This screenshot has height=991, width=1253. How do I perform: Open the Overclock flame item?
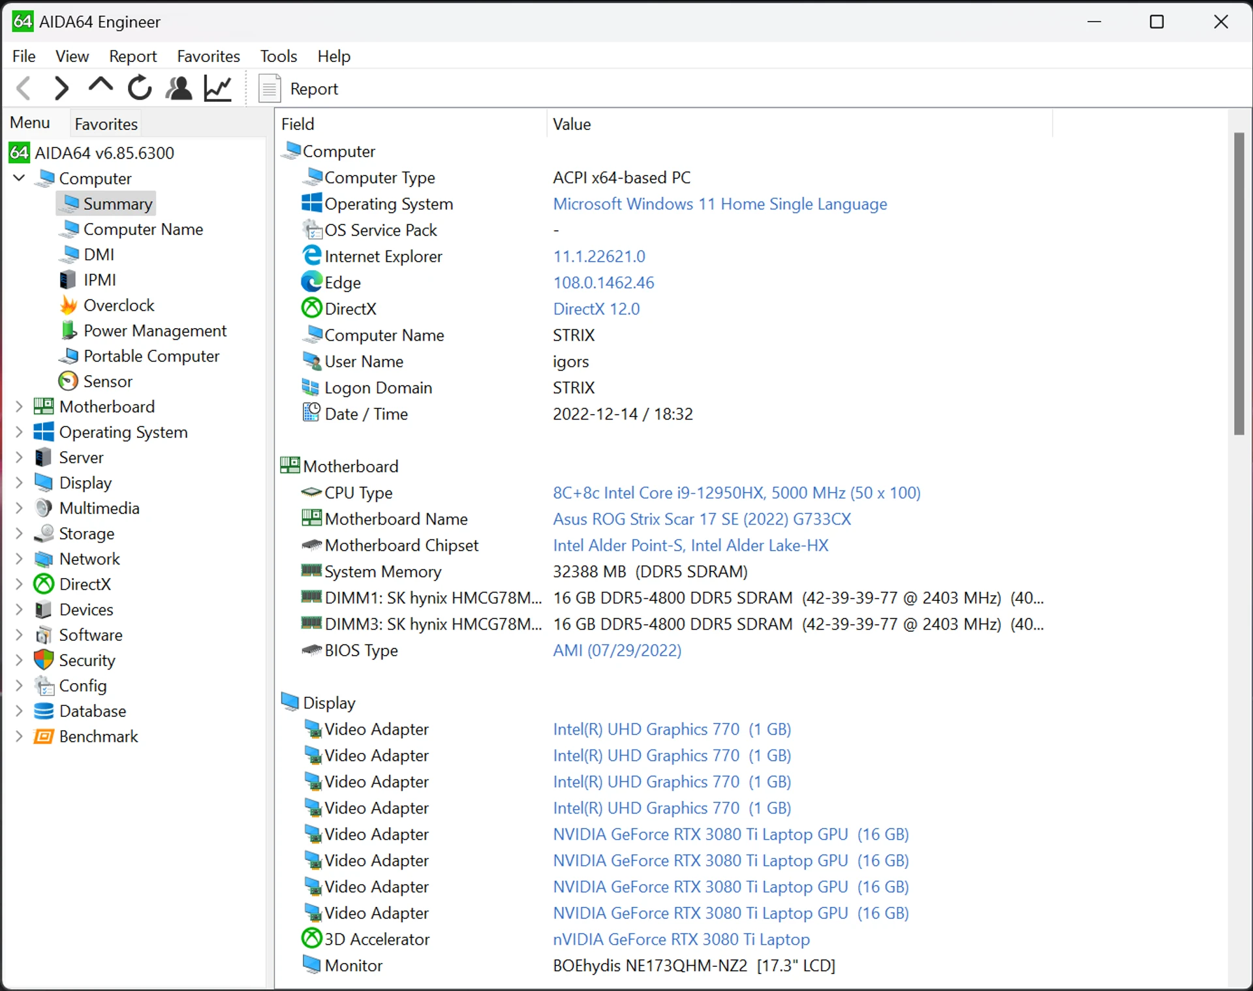[119, 305]
